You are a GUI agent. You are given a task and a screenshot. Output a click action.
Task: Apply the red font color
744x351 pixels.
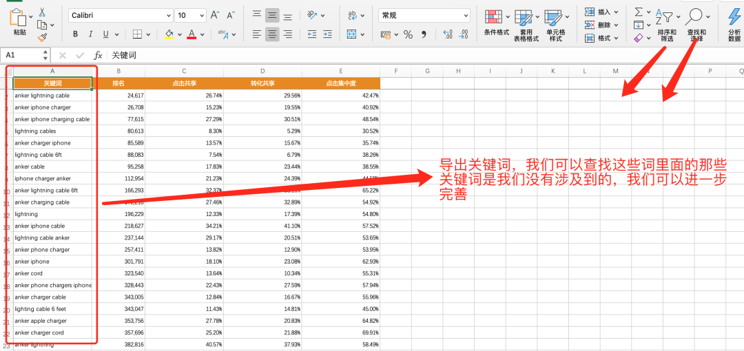[x=192, y=34]
